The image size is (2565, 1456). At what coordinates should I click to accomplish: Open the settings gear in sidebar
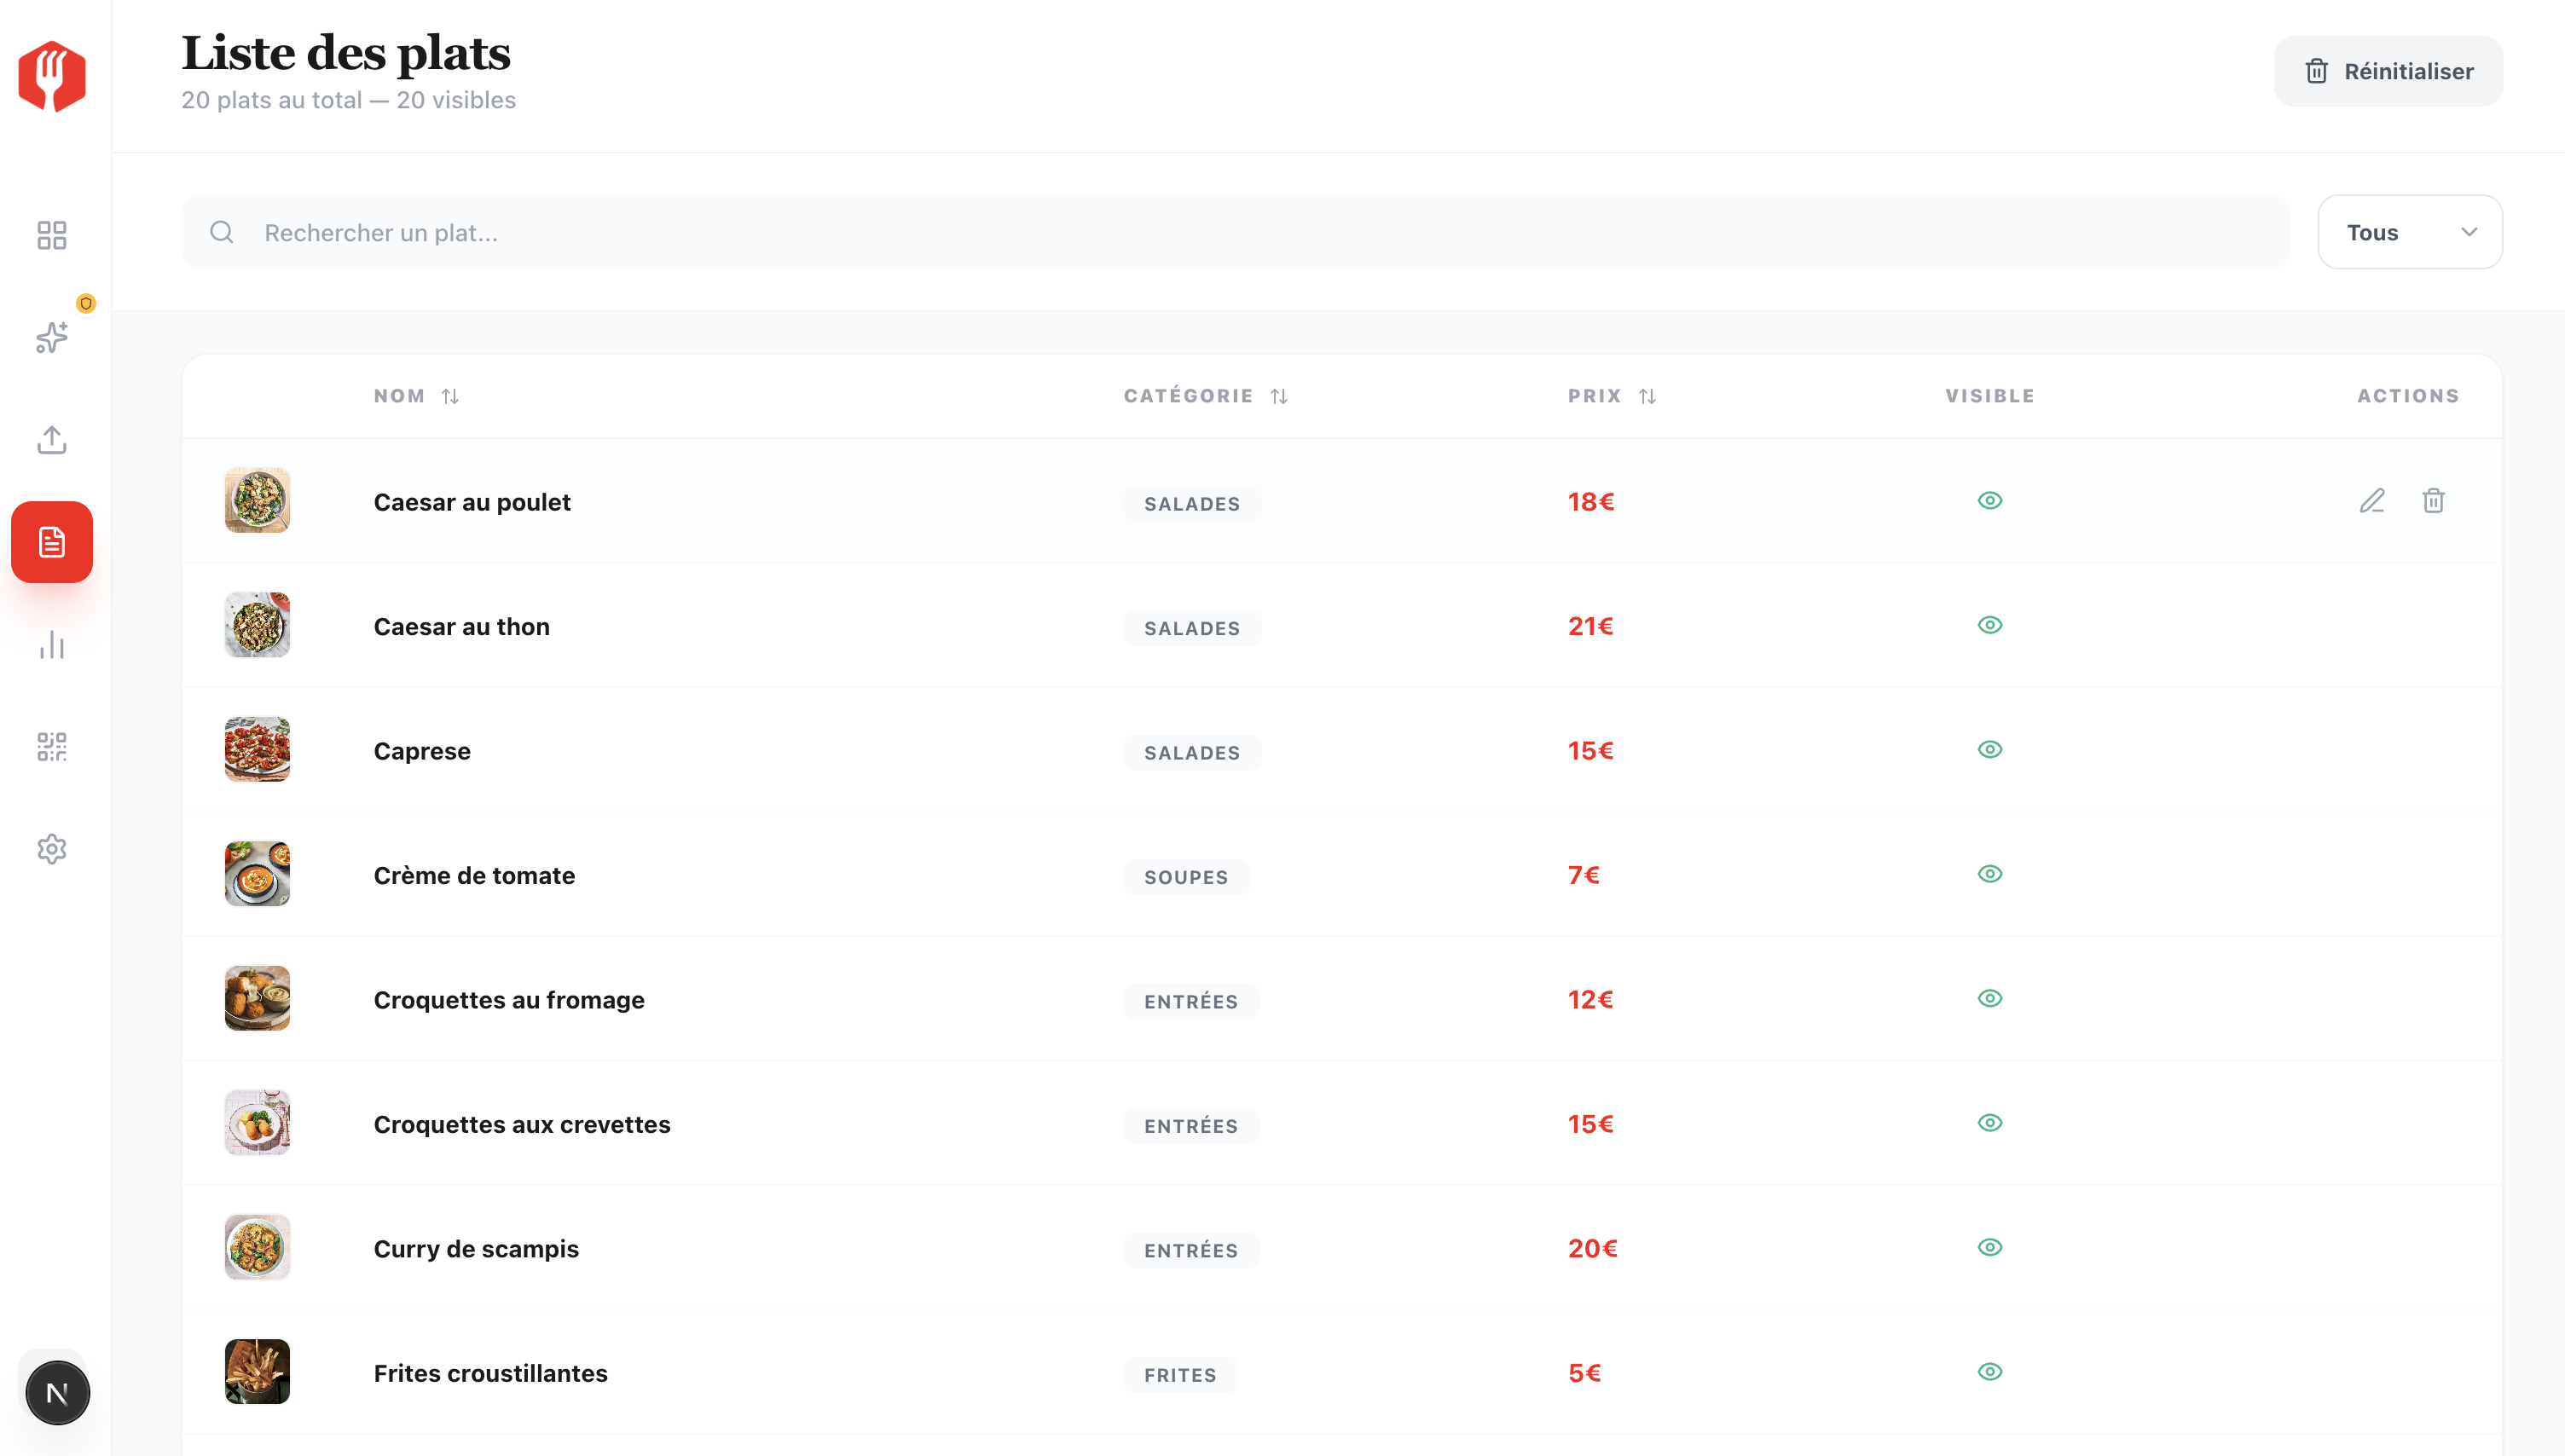click(x=51, y=849)
